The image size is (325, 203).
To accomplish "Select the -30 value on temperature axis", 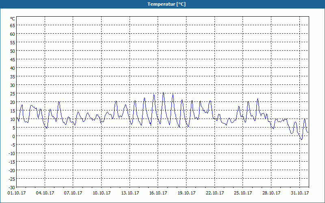I will click(12, 188).
